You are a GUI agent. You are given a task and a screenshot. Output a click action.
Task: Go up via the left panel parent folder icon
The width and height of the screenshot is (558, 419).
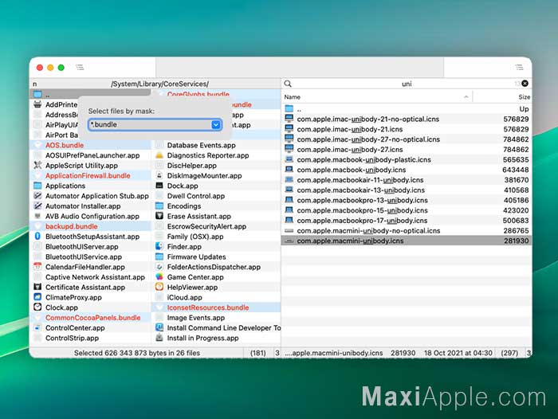pyautogui.click(x=37, y=95)
